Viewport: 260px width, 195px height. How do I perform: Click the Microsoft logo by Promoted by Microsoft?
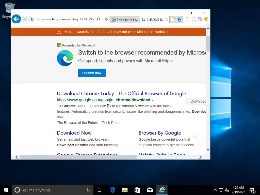click(x=59, y=45)
